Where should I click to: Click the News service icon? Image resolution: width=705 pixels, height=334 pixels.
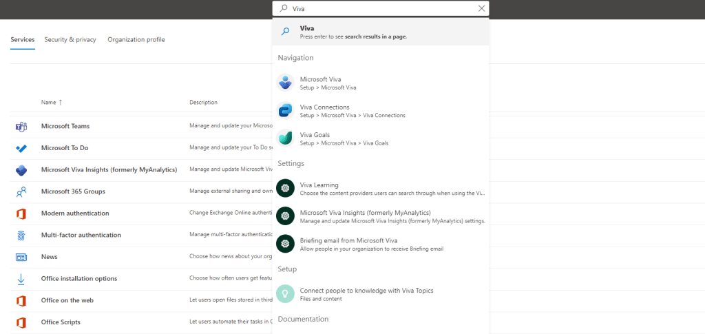click(x=21, y=257)
